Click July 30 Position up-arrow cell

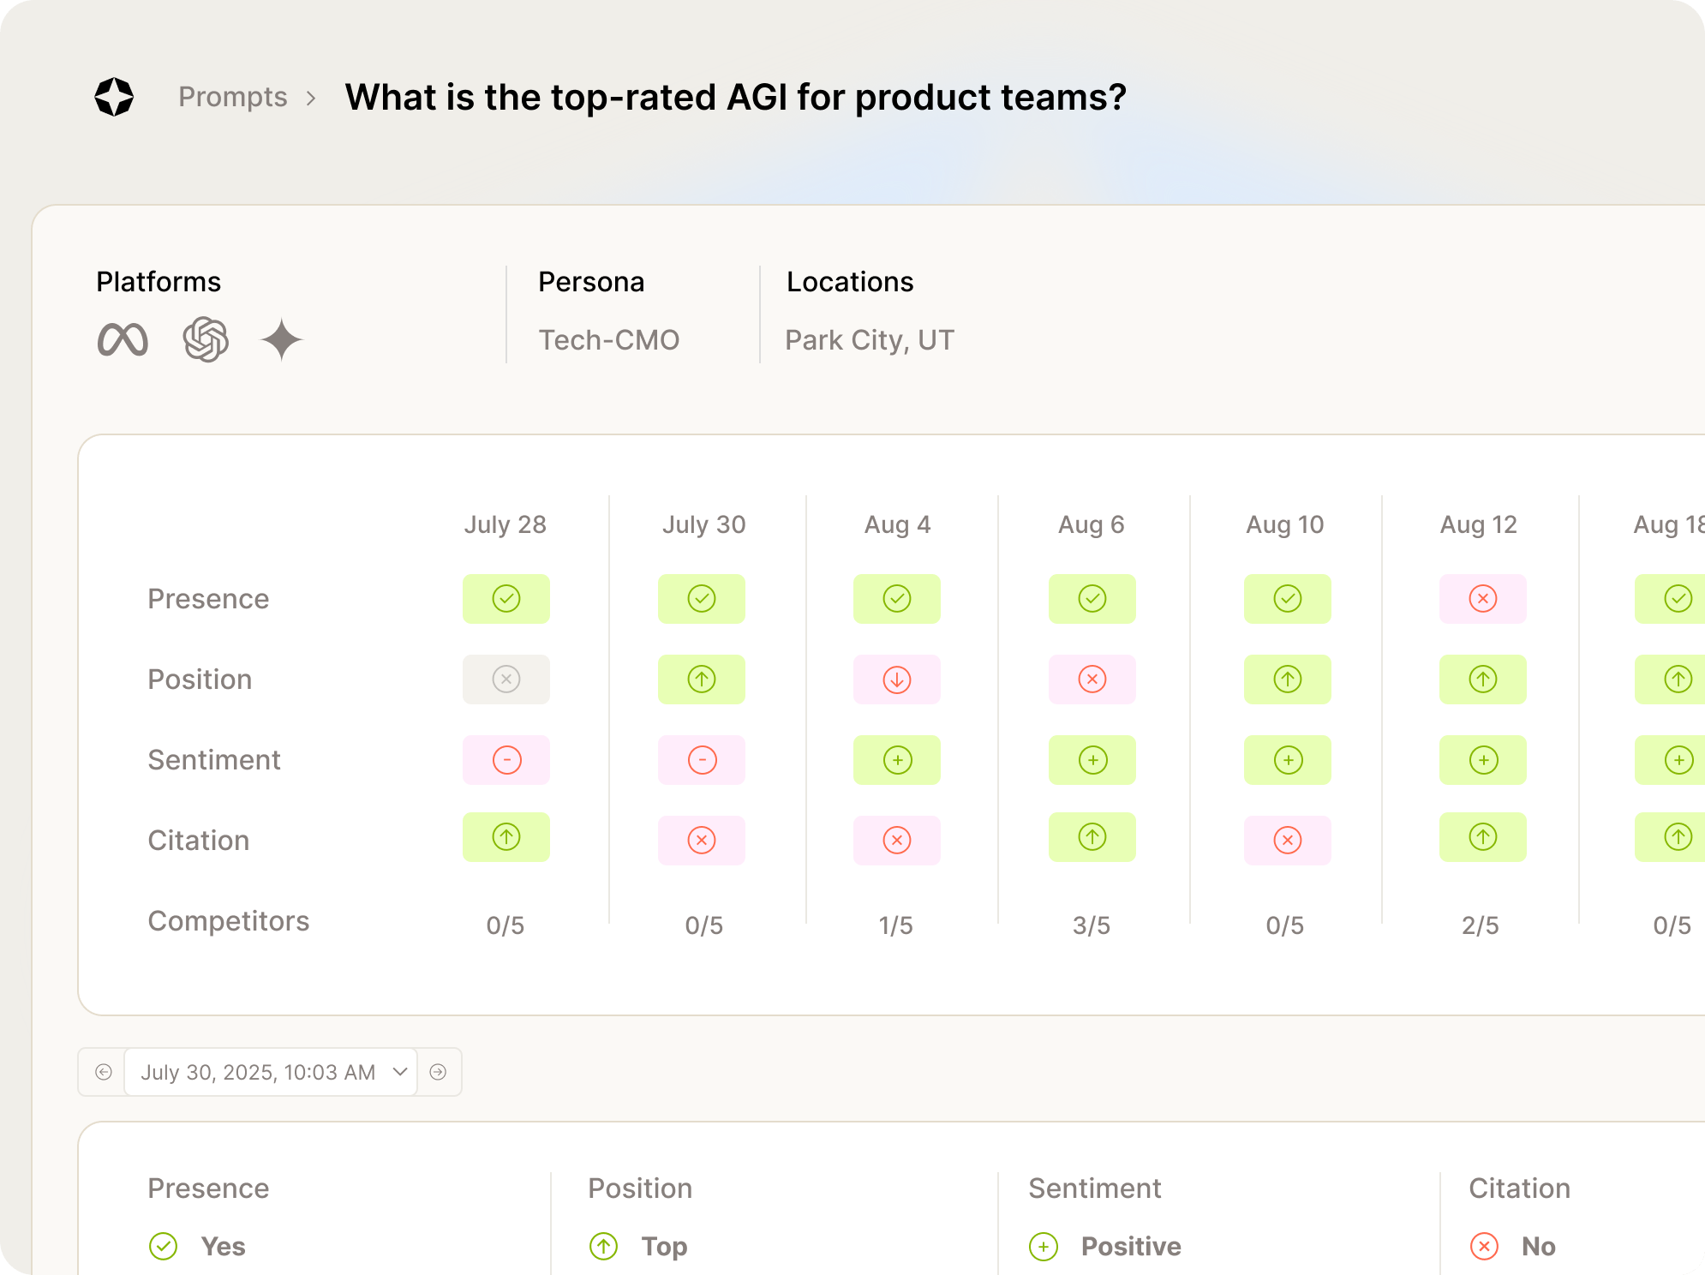(x=702, y=679)
